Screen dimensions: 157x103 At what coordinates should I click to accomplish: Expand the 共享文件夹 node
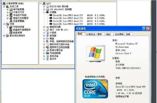(8, 12)
